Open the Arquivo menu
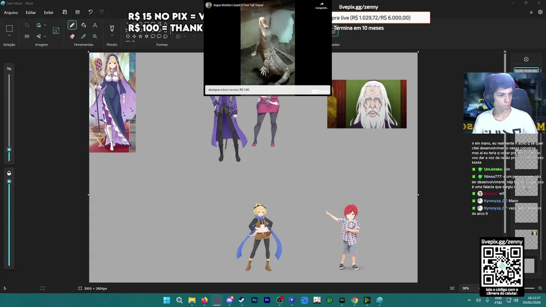 [11, 12]
